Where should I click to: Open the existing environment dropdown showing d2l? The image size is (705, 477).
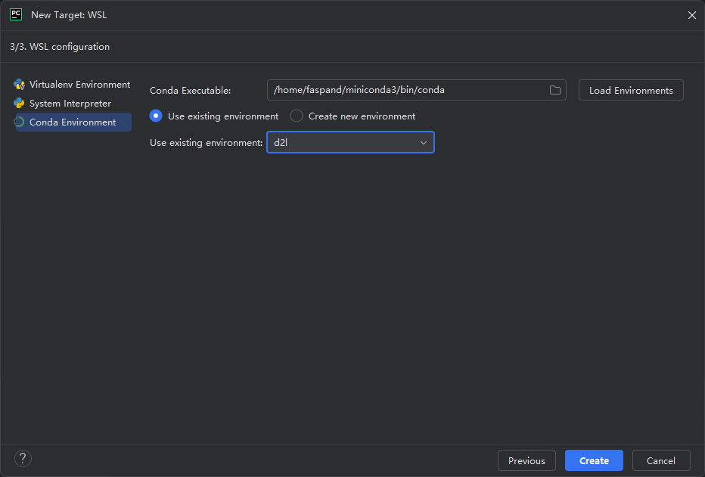pos(350,142)
